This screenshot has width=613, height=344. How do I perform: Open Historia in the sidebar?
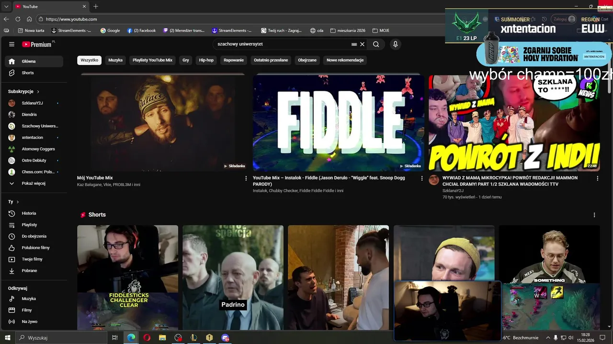click(x=34, y=213)
